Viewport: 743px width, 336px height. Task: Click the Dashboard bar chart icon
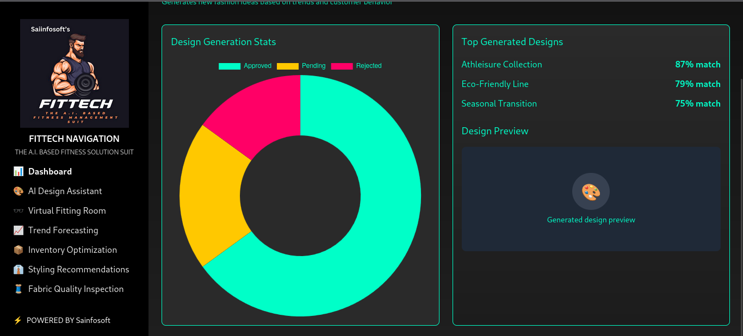pyautogui.click(x=18, y=172)
